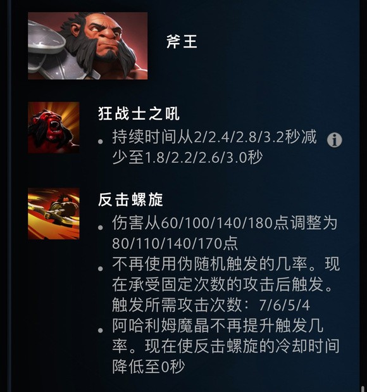Open the Axe hero portrait
367x392 pixels.
[88, 46]
